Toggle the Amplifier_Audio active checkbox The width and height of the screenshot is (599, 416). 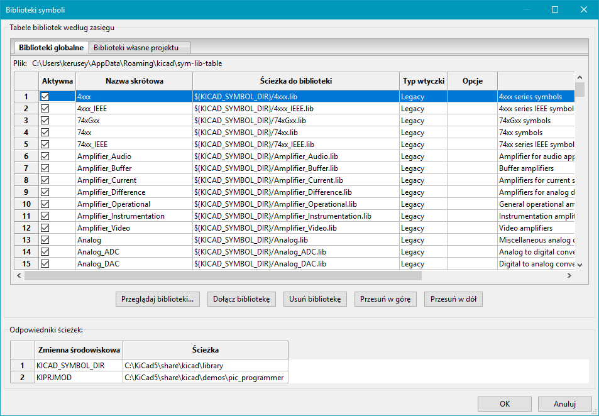[45, 156]
